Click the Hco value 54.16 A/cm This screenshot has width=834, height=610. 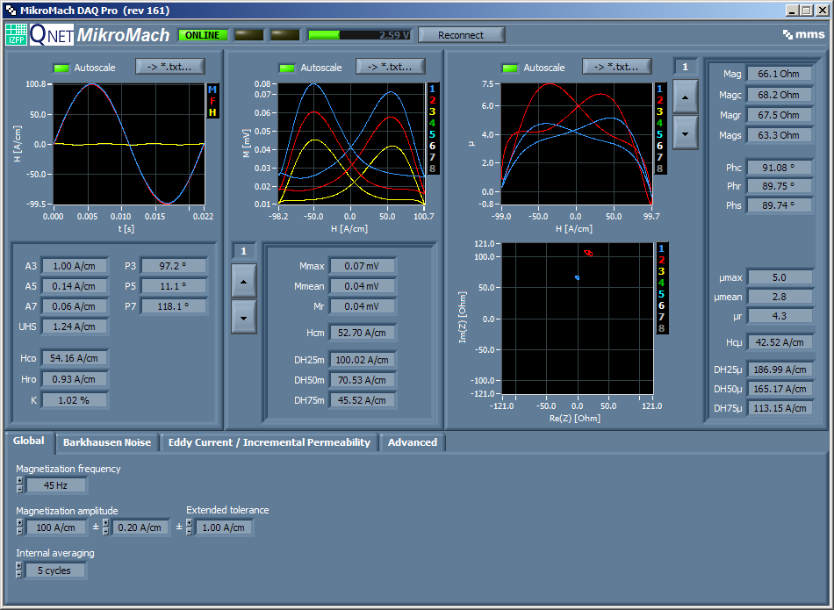(x=75, y=358)
